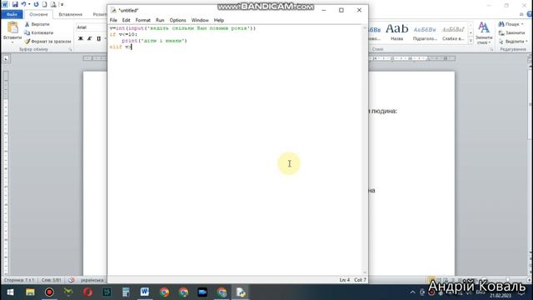Click the styles gallery row-up arrow
The height and width of the screenshot is (300, 533).
coord(471,26)
